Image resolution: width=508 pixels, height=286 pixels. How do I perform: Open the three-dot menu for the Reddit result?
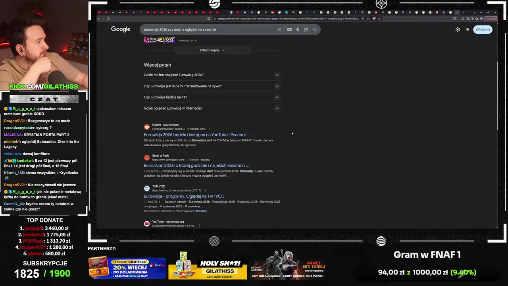pyautogui.click(x=210, y=129)
